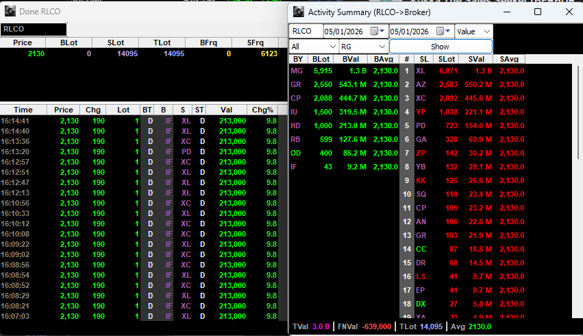Viewport: 583px width, 336px height.
Task: Click the SAvg column header
Action: pos(509,60)
